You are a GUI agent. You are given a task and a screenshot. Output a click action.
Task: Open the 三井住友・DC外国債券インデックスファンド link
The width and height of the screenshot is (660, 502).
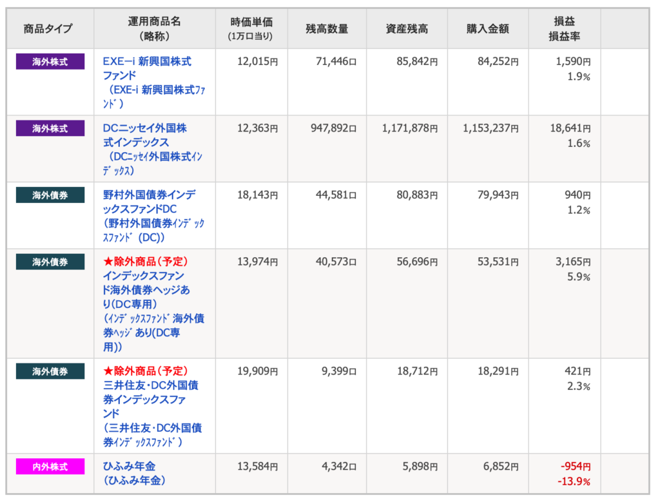tap(152, 414)
